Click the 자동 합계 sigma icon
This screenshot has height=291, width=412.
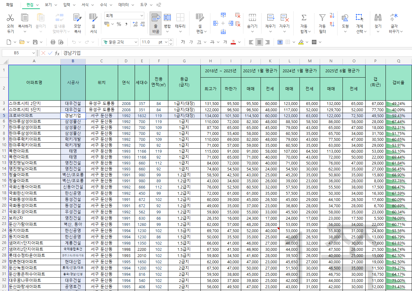click(x=304, y=18)
